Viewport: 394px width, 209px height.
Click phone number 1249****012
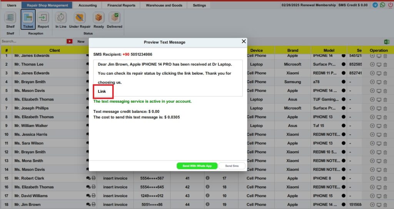(x=152, y=196)
